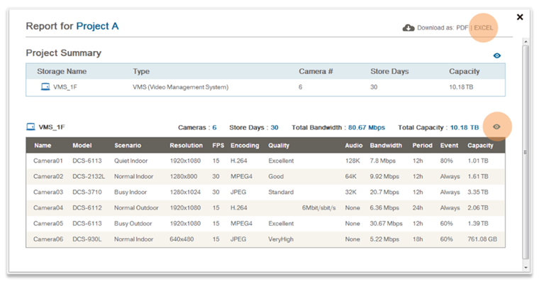Click VMS_1F monitor icon in summary row
The image size is (539, 282).
click(x=45, y=87)
